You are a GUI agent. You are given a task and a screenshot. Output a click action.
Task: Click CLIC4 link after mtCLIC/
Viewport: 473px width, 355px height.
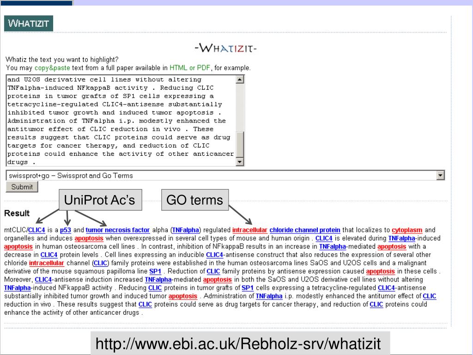tap(36, 230)
